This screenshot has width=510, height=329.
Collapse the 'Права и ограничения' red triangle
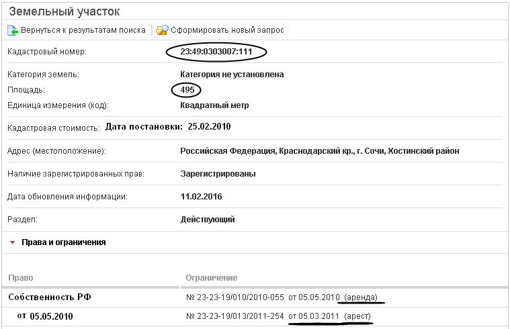click(x=12, y=242)
